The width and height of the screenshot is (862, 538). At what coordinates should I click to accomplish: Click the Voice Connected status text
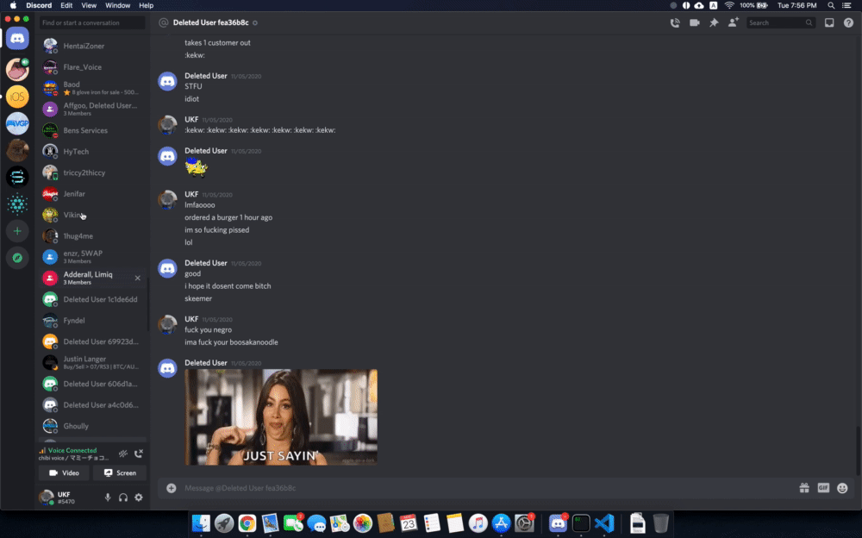[72, 451]
